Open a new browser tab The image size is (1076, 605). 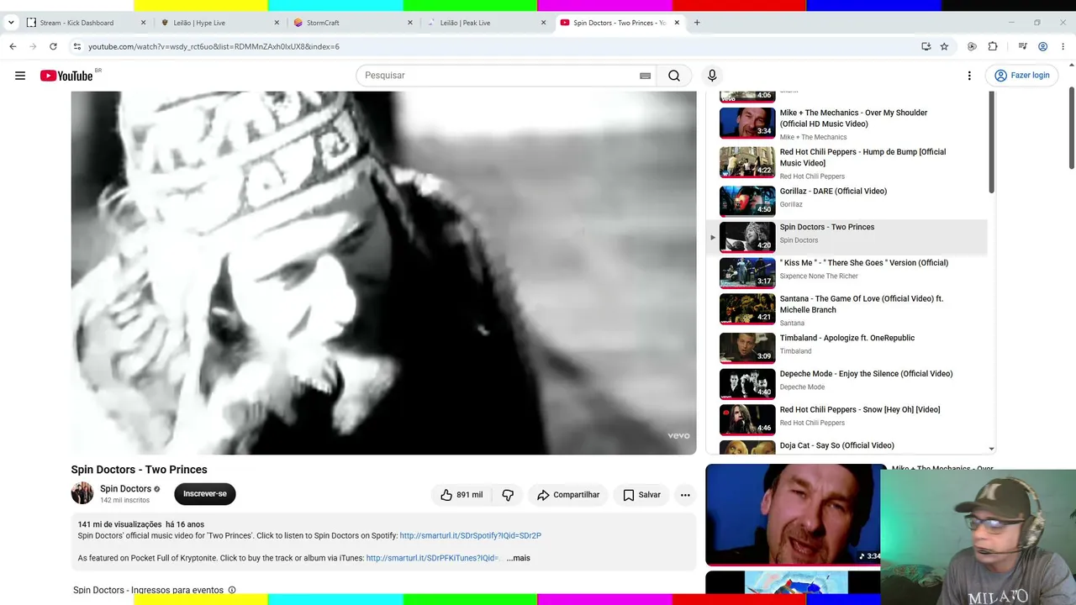[x=697, y=23]
